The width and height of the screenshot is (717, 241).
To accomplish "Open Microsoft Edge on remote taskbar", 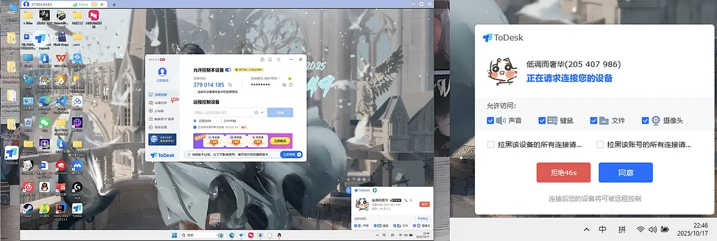I will (x=232, y=235).
